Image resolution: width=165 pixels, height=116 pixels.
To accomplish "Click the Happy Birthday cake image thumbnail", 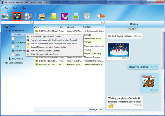I will tap(119, 50).
